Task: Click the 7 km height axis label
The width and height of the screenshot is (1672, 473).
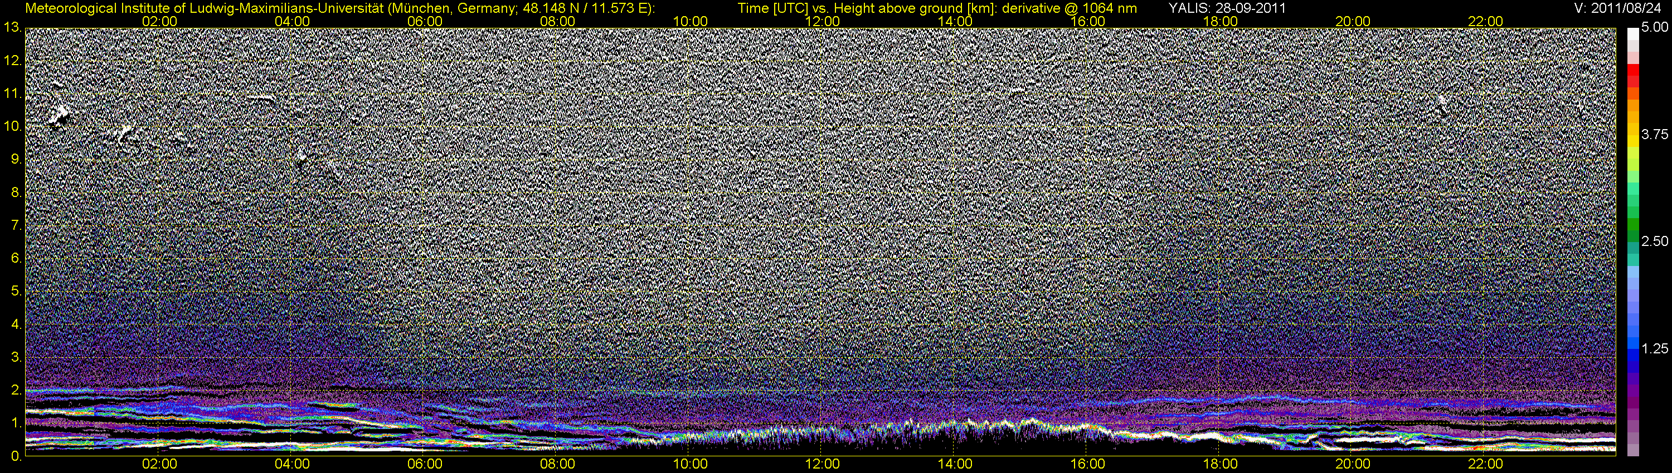Action: click(x=16, y=225)
